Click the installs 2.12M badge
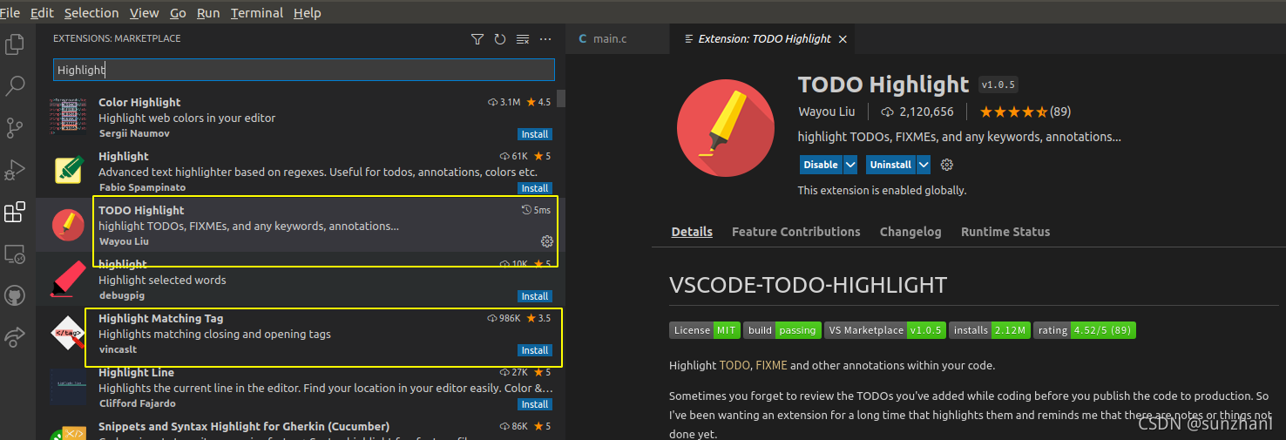 click(x=990, y=330)
